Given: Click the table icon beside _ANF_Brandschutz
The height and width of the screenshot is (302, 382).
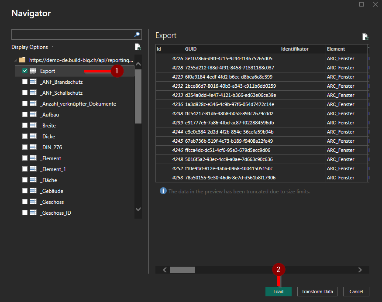Looking at the screenshot, I should (33, 82).
